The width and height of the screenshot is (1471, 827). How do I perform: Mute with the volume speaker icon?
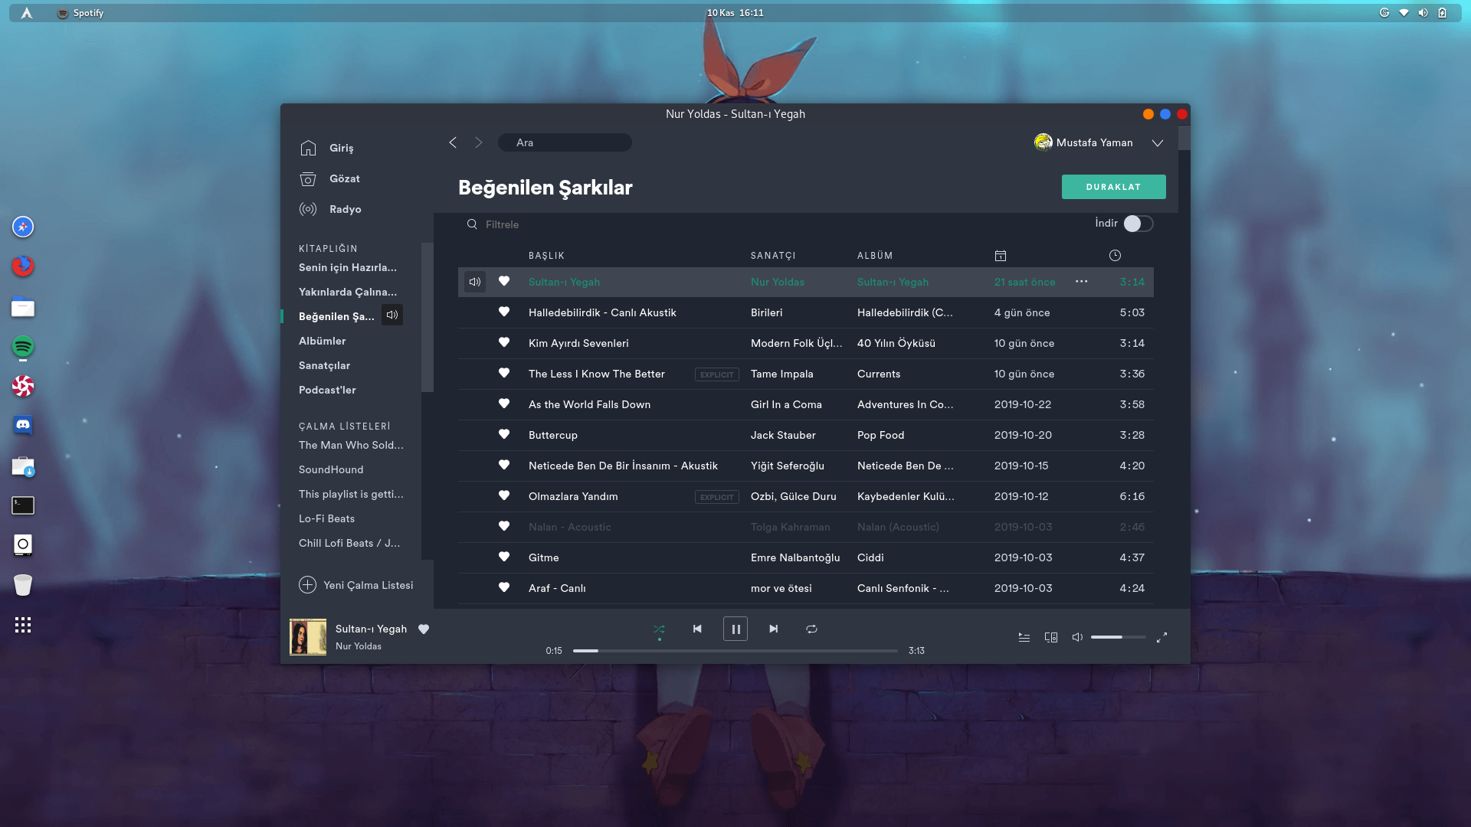click(1077, 637)
